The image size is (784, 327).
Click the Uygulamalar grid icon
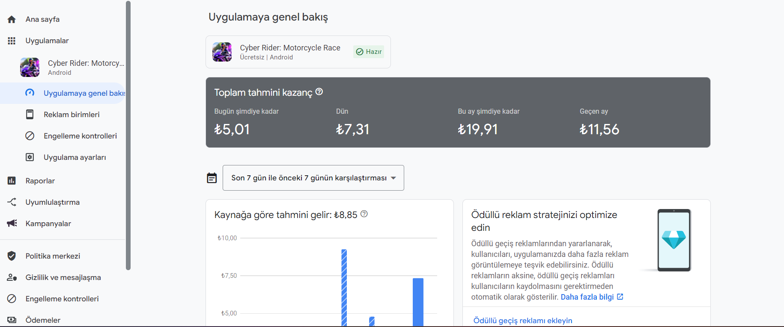coord(12,41)
